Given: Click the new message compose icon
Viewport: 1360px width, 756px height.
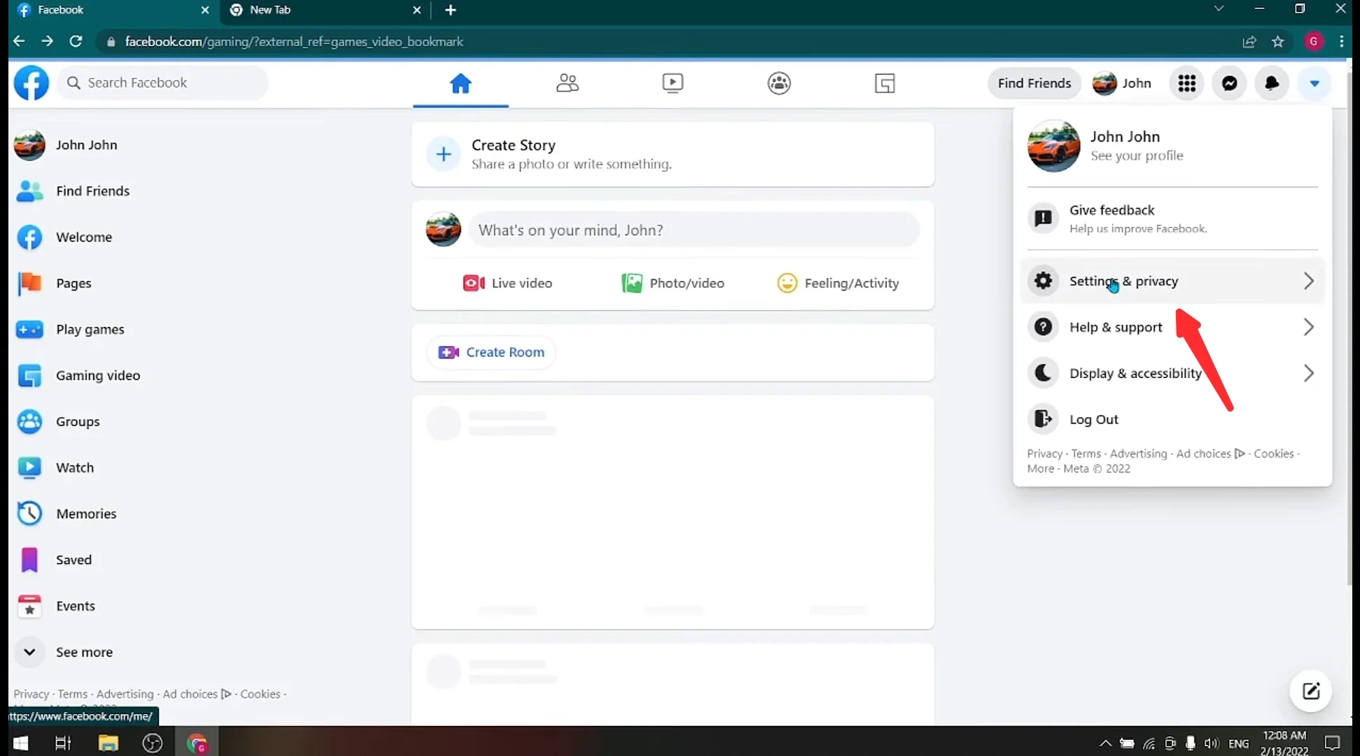Looking at the screenshot, I should (x=1311, y=692).
